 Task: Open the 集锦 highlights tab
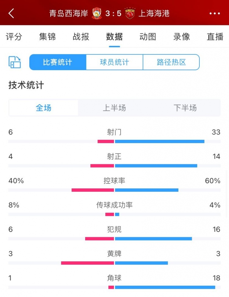pos(47,37)
